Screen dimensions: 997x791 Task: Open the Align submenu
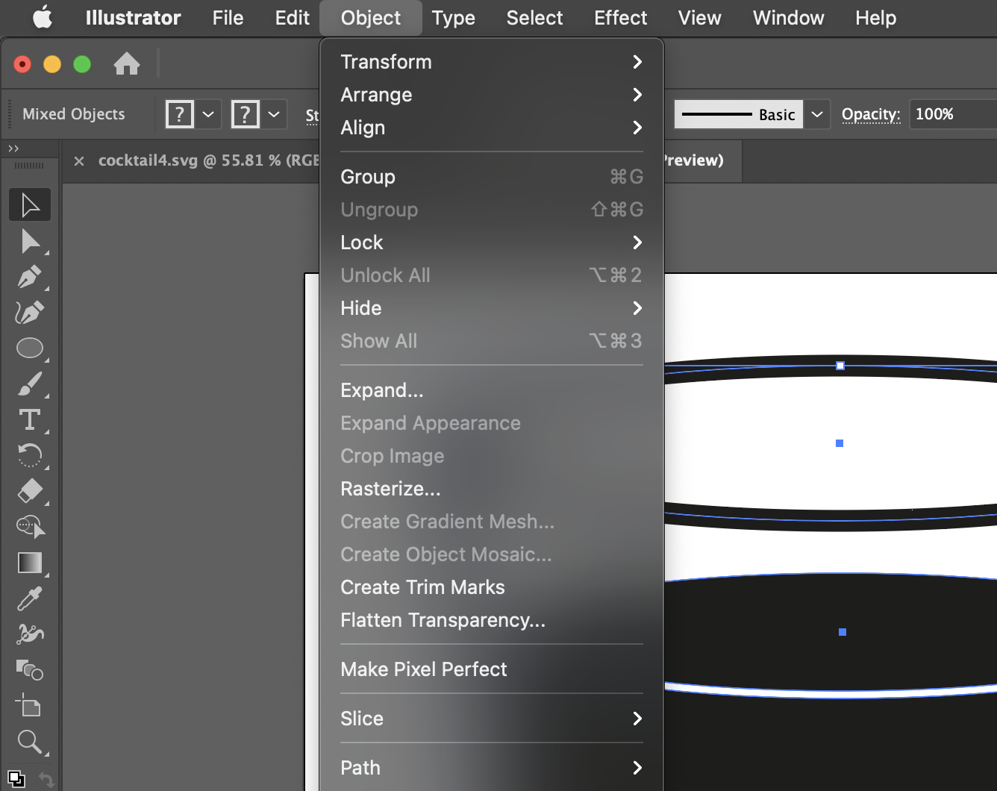coord(492,128)
